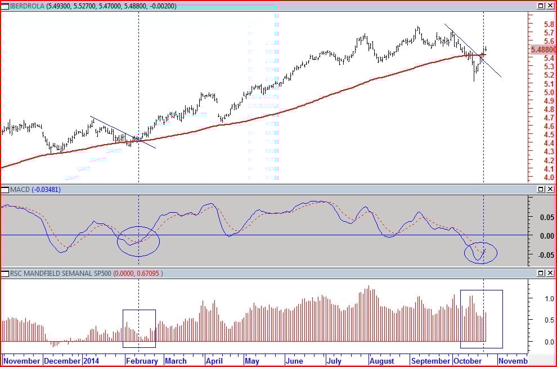Select the October circle on MACD
This screenshot has height=367, width=557.
480,253
